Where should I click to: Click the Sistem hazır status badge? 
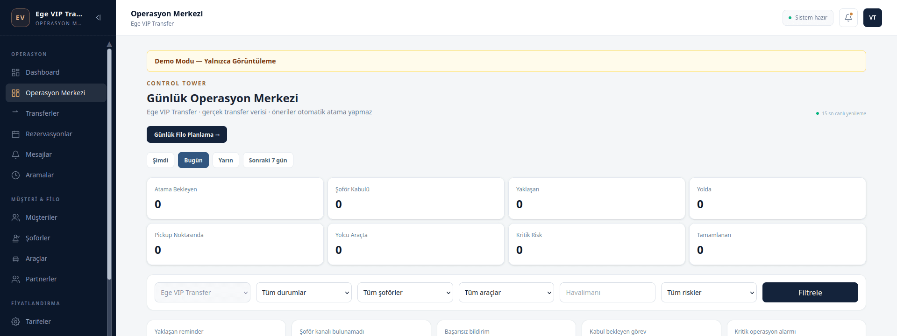808,18
